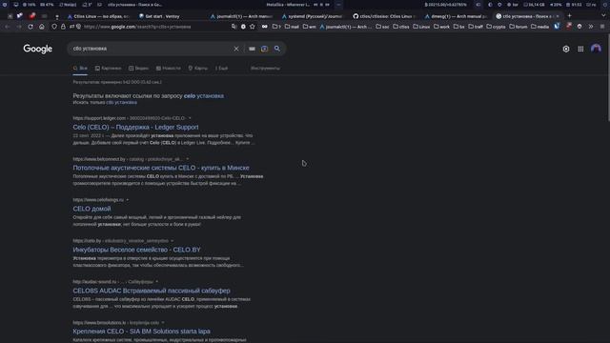Screen dimensions: 610x343
Task: Open the Google apps grid
Action: click(x=580, y=49)
